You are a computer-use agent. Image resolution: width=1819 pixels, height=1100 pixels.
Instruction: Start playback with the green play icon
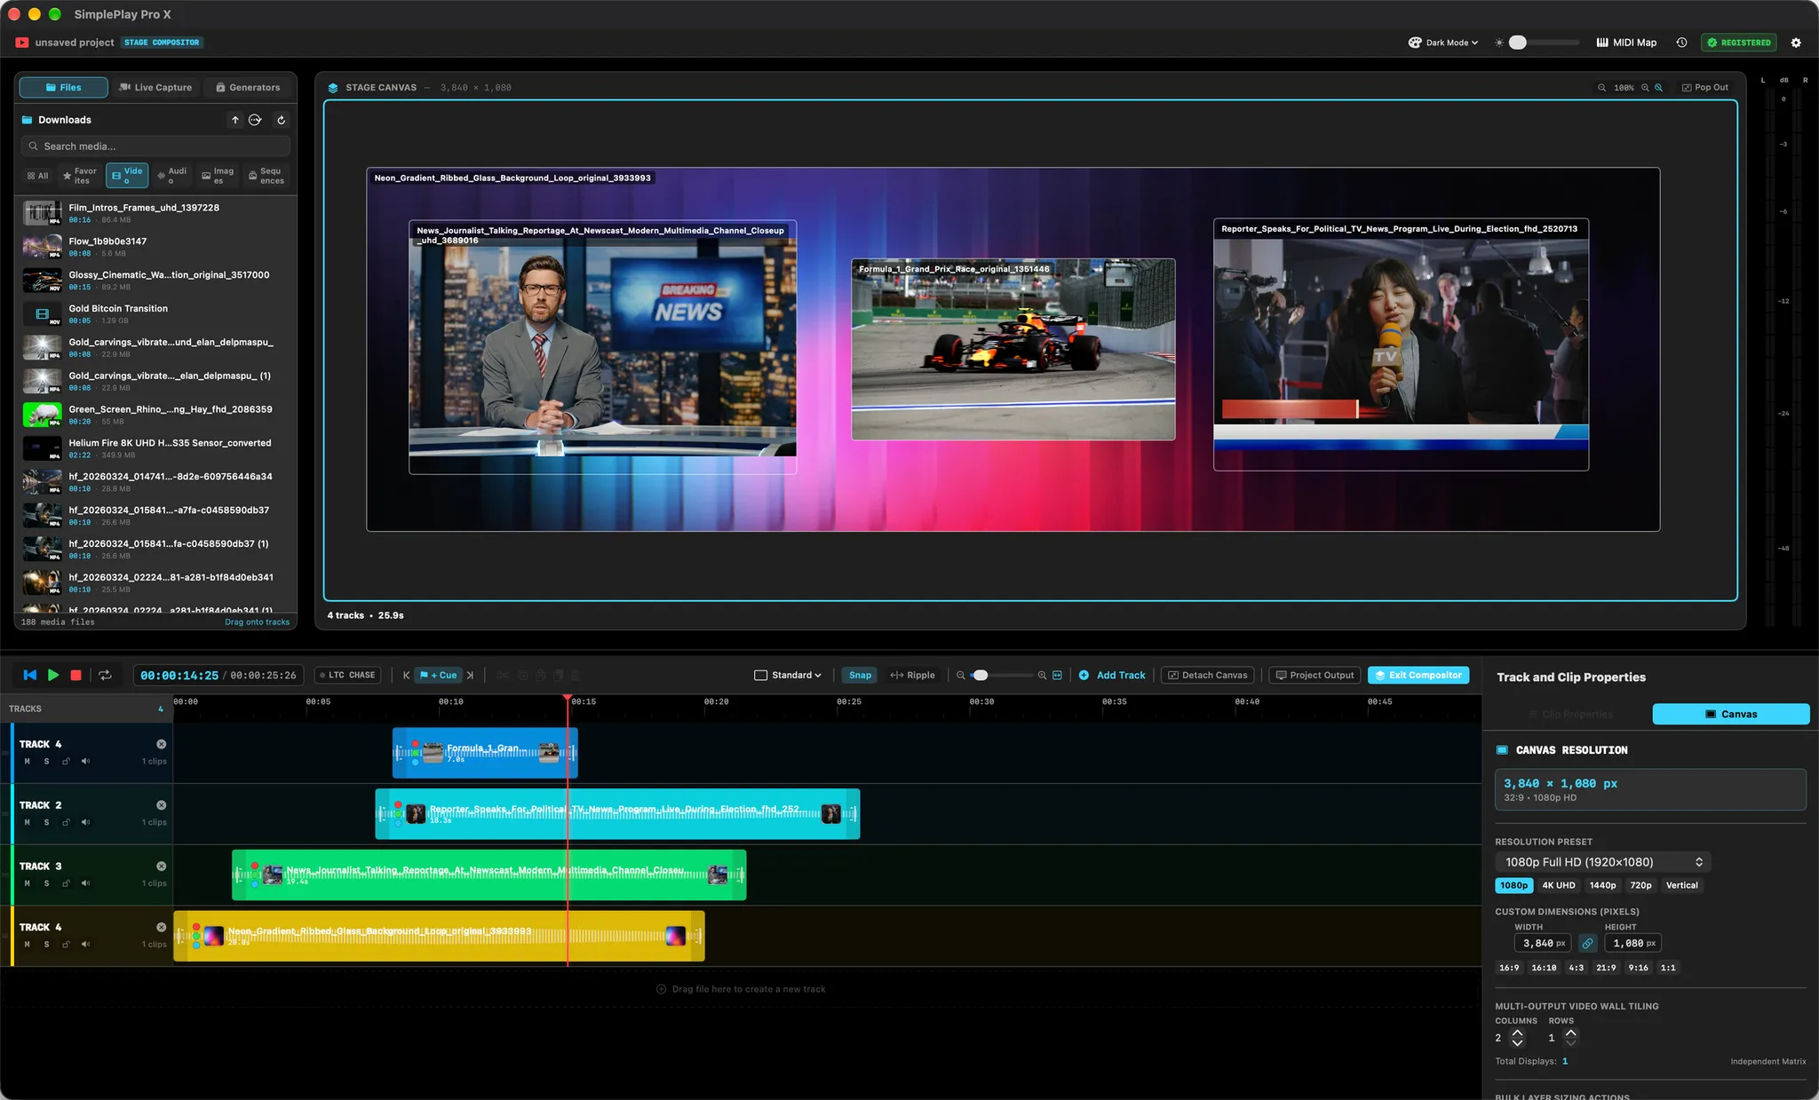point(53,675)
